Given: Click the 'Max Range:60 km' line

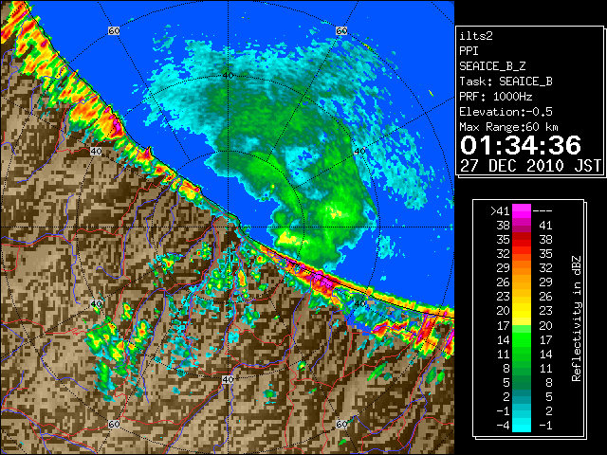Looking at the screenshot, I should 508,127.
